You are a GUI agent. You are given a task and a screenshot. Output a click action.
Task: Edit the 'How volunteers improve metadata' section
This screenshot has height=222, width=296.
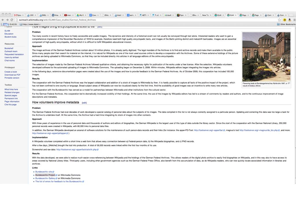click(84, 103)
